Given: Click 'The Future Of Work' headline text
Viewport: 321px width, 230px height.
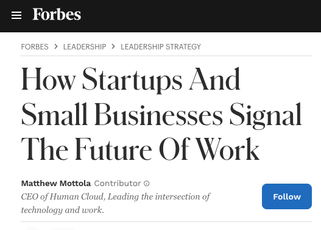Looking at the screenshot, I should coord(140,149).
